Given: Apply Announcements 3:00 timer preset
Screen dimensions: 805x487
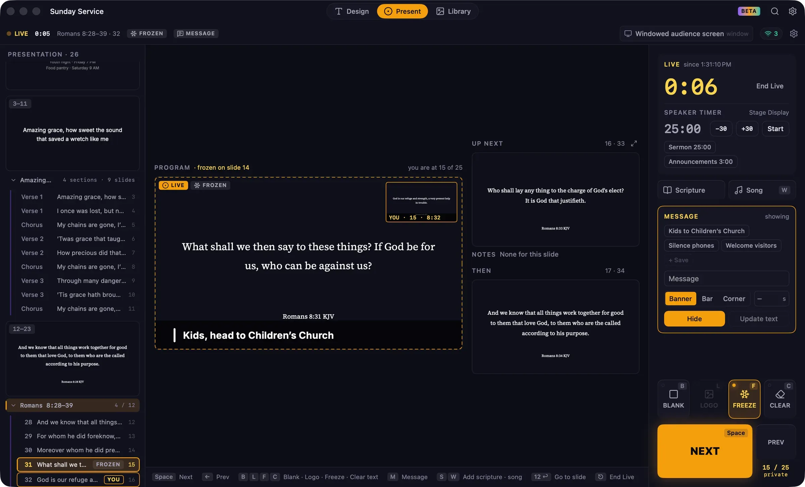Looking at the screenshot, I should pos(700,162).
